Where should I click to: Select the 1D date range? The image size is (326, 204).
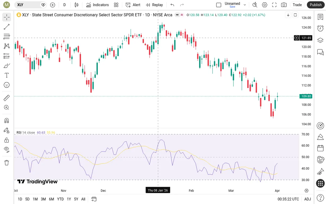20,199
